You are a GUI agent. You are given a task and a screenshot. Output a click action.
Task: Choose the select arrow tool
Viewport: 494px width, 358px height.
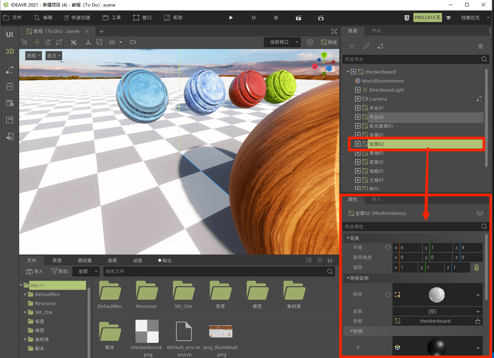point(24,42)
